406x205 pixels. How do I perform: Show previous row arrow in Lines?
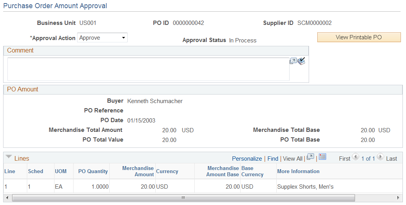[x=355, y=157]
